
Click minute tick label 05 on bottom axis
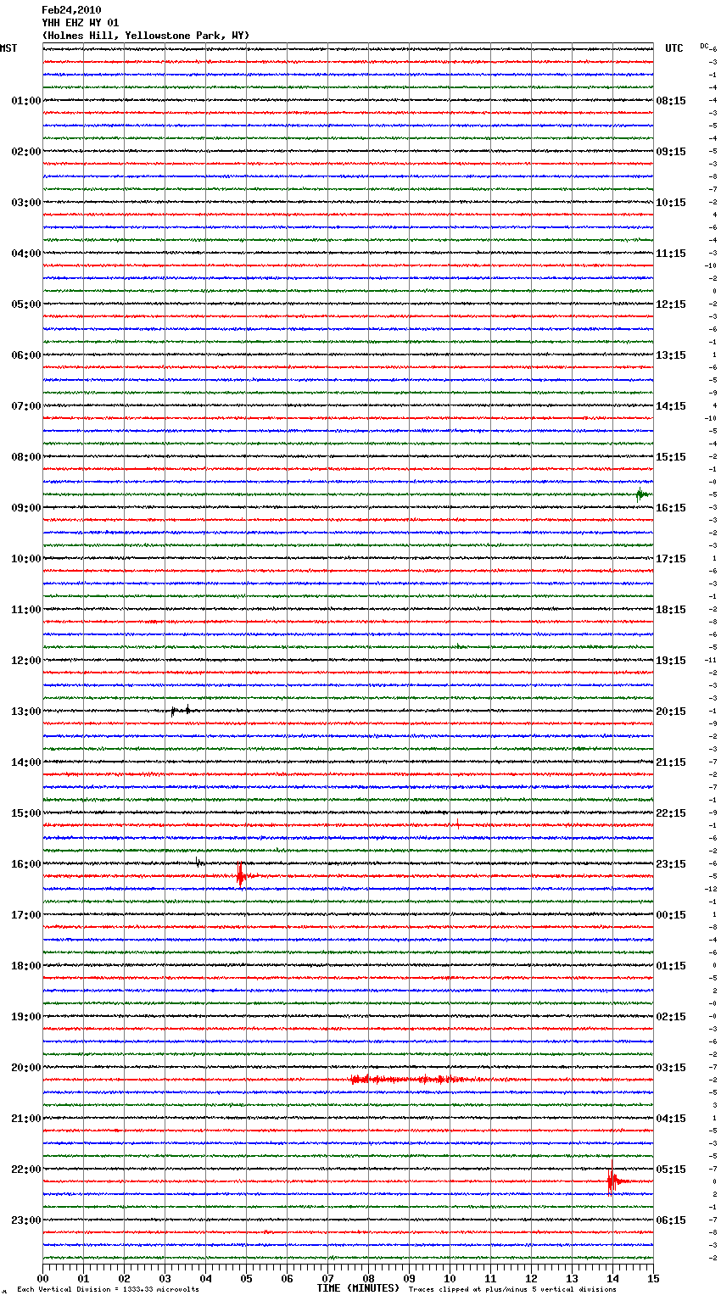pyautogui.click(x=246, y=1278)
